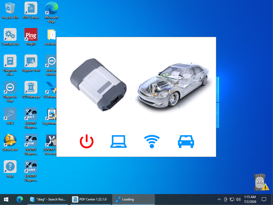Click the blue car icon in splash
The image size is (273, 205).
(x=186, y=141)
